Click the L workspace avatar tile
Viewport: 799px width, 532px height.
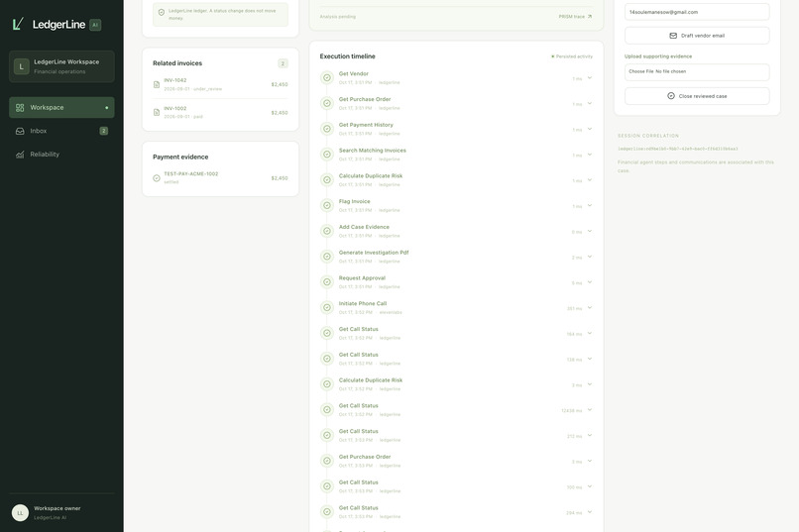[x=22, y=66]
